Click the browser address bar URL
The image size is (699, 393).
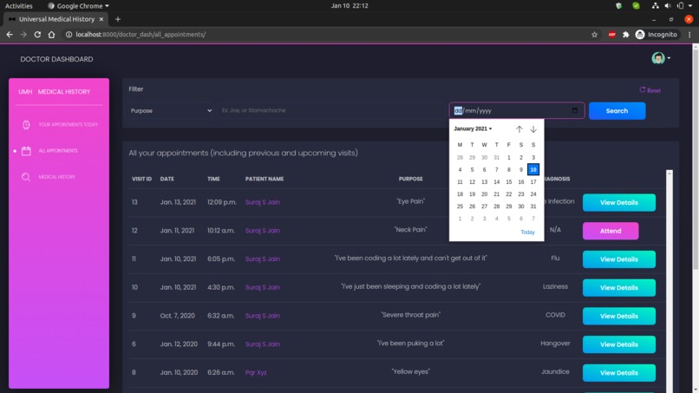pyautogui.click(x=140, y=35)
